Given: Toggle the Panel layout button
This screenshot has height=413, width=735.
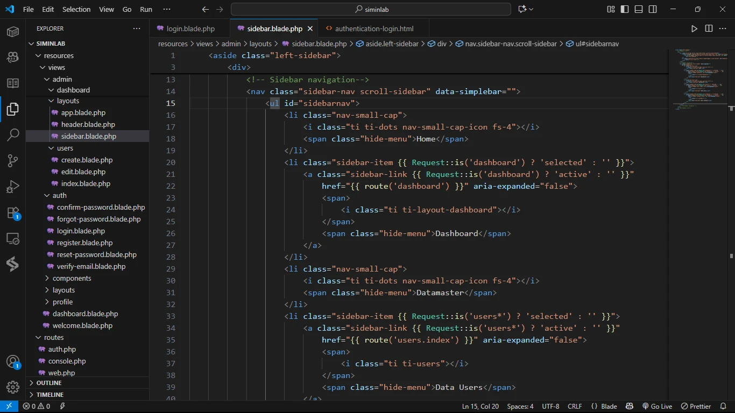Looking at the screenshot, I should click(x=639, y=9).
